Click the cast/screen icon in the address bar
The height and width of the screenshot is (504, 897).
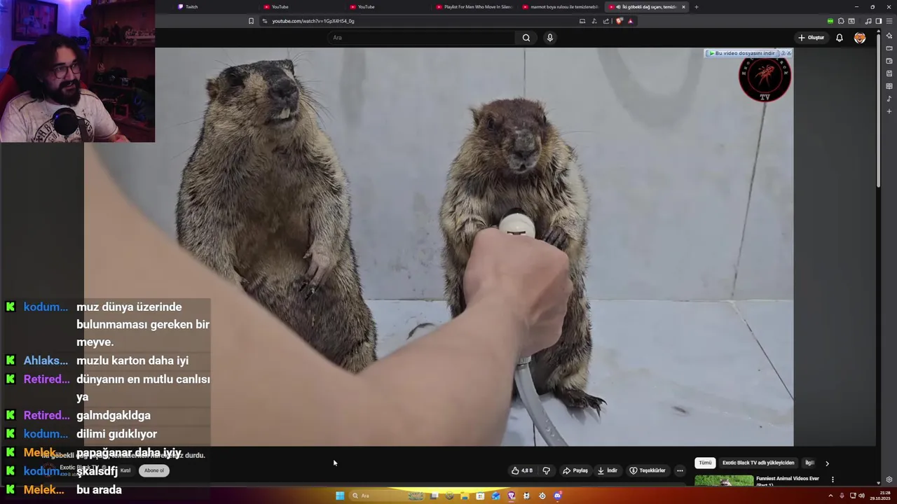(582, 21)
